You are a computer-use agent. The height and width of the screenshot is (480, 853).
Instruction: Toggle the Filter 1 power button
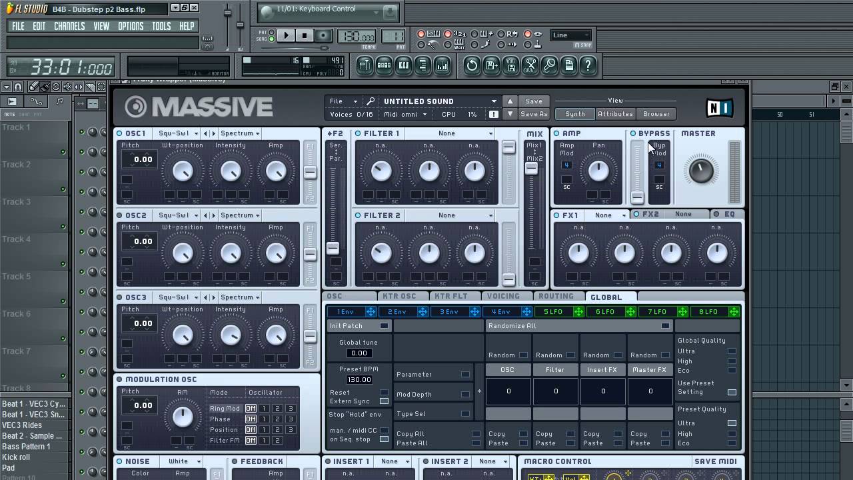coord(358,133)
